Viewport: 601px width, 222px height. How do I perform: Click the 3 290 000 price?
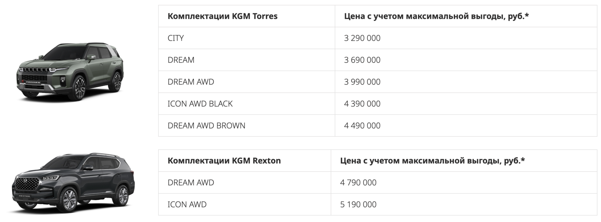tap(362, 38)
